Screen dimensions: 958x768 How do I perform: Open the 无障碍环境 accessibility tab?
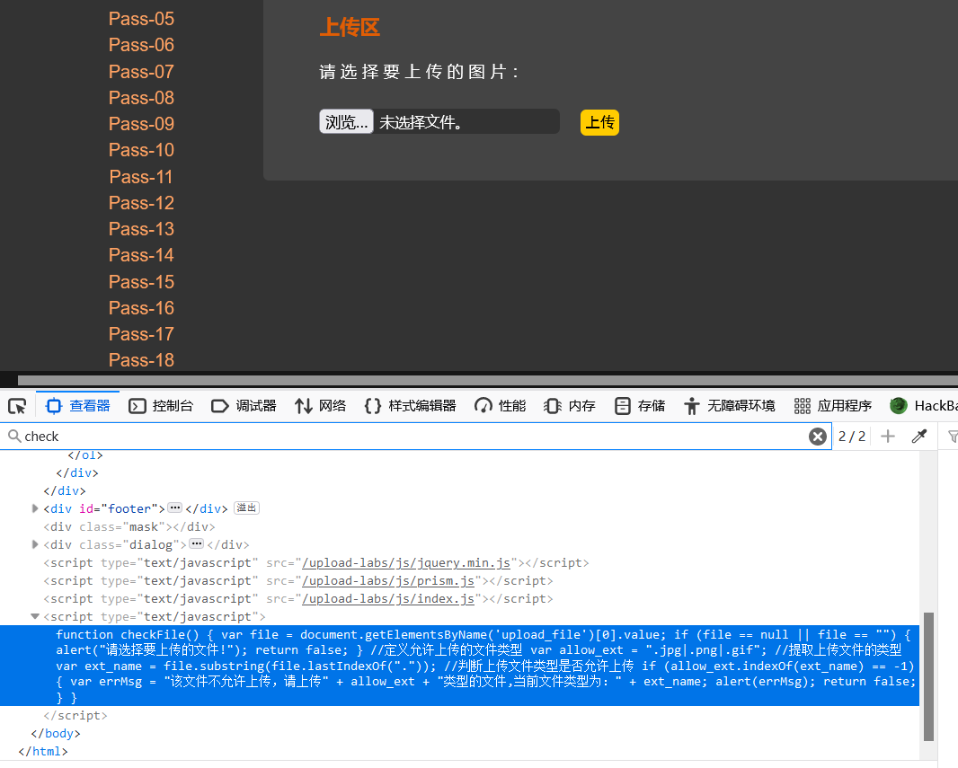pyautogui.click(x=729, y=406)
